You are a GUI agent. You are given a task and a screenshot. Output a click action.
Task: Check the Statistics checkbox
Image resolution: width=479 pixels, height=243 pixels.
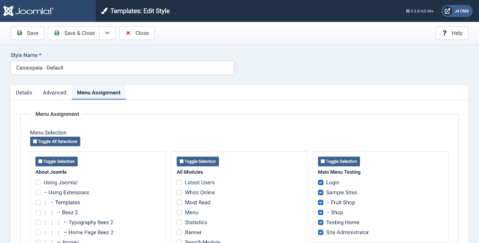point(179,222)
